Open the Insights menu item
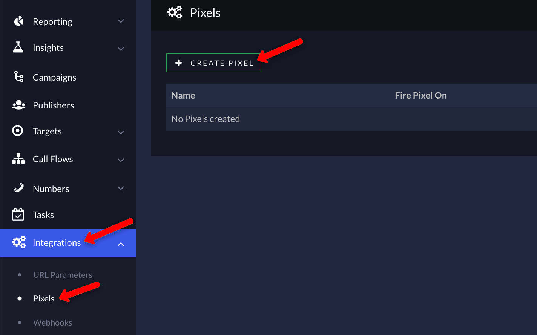Image resolution: width=537 pixels, height=335 pixels. [68, 48]
